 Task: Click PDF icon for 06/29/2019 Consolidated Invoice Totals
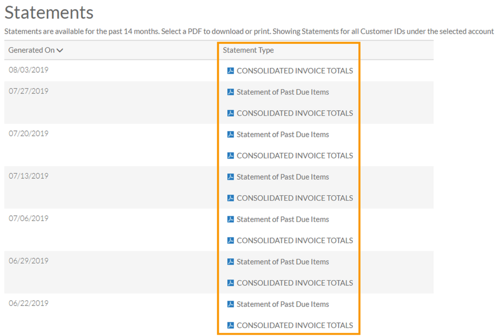231,283
